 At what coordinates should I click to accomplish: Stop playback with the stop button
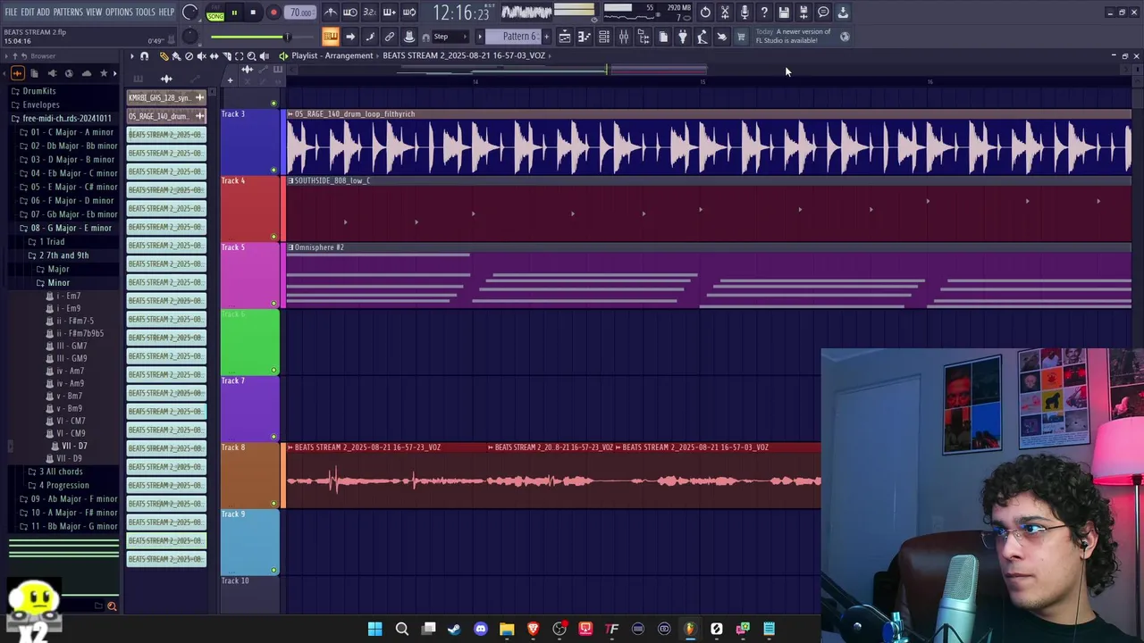[x=253, y=13]
